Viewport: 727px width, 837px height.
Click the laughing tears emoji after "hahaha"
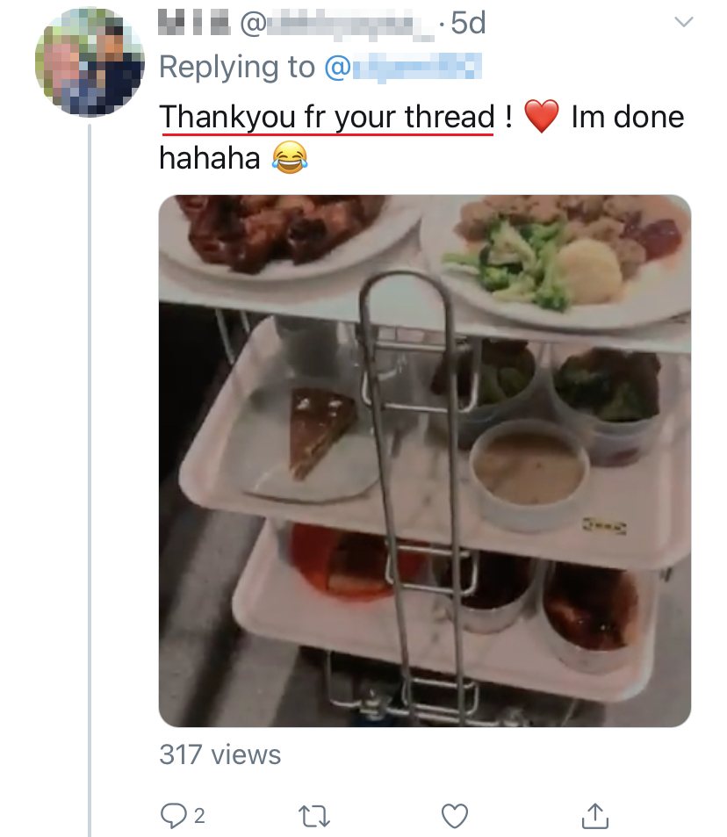287,159
